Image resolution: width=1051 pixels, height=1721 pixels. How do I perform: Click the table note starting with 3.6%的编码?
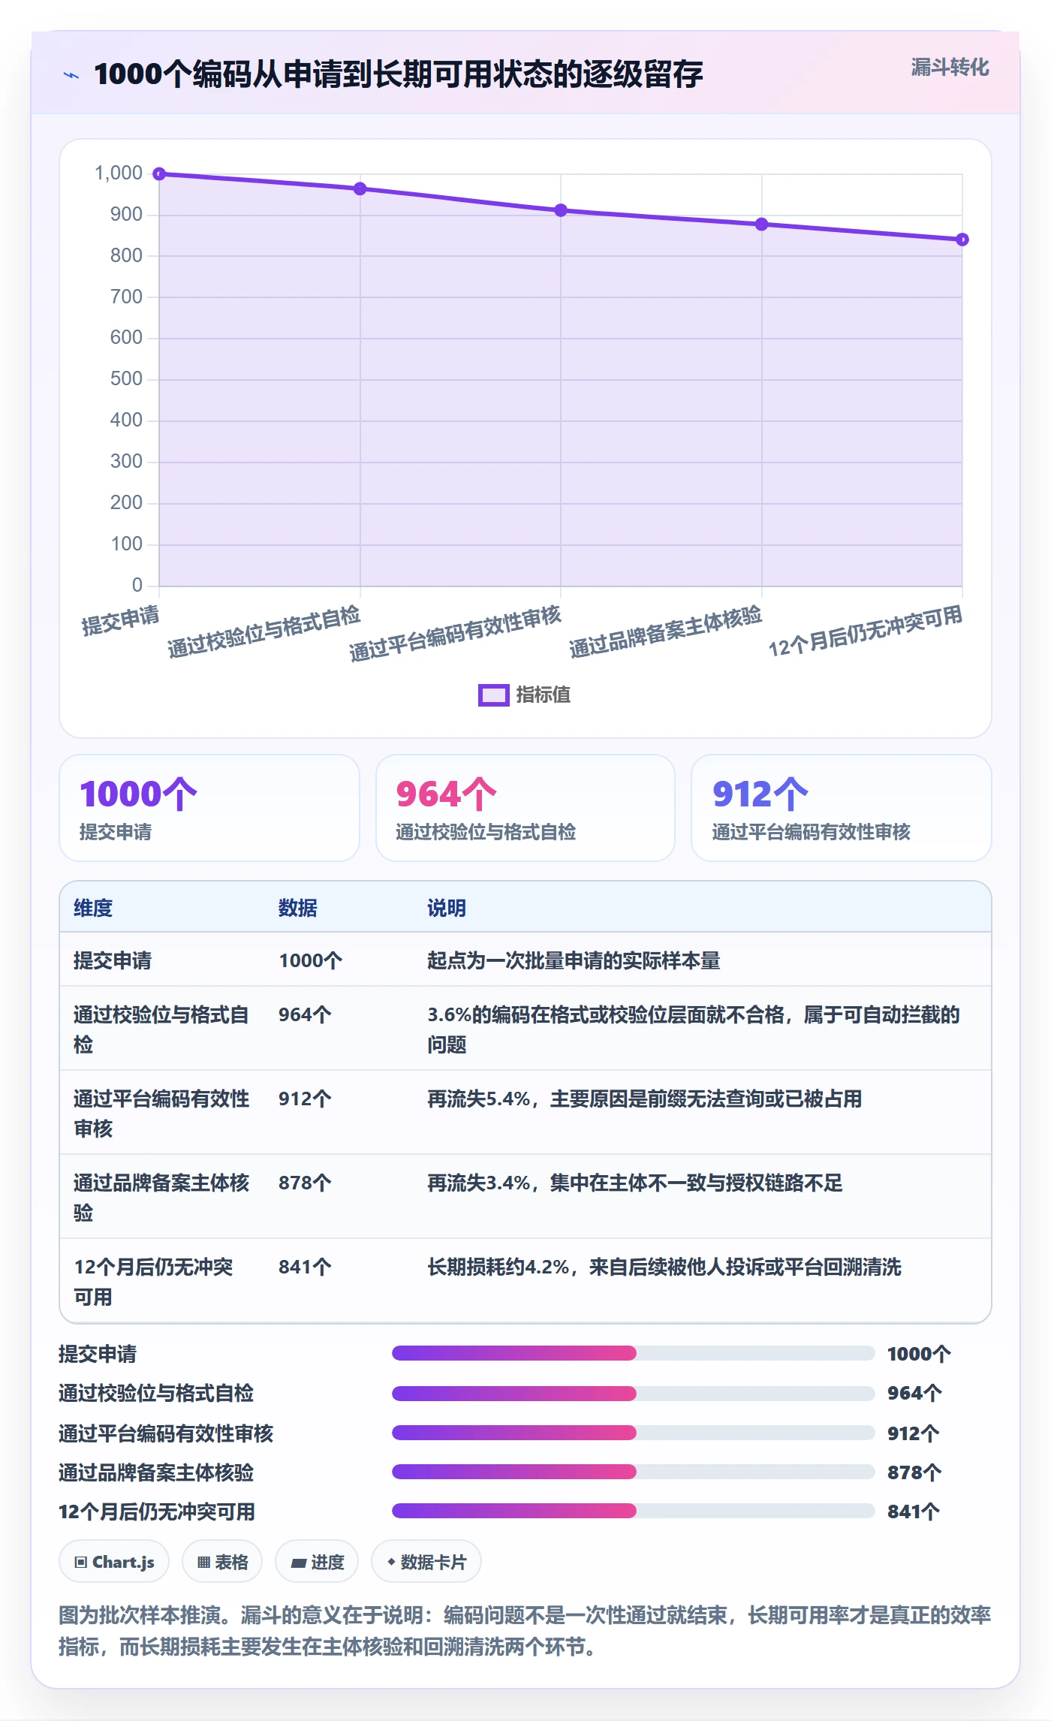click(x=694, y=1029)
